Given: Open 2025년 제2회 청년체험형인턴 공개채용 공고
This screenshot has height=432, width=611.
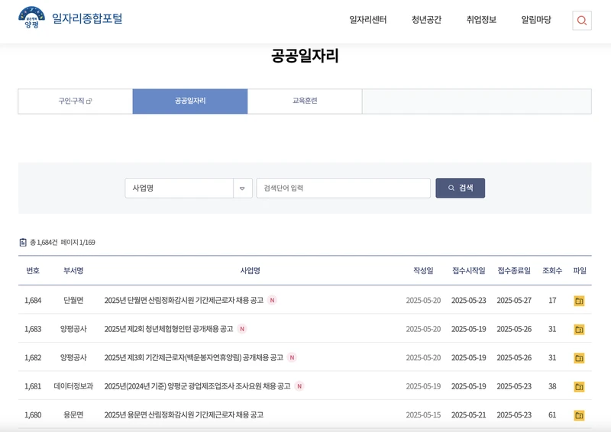Looking at the screenshot, I should point(169,329).
